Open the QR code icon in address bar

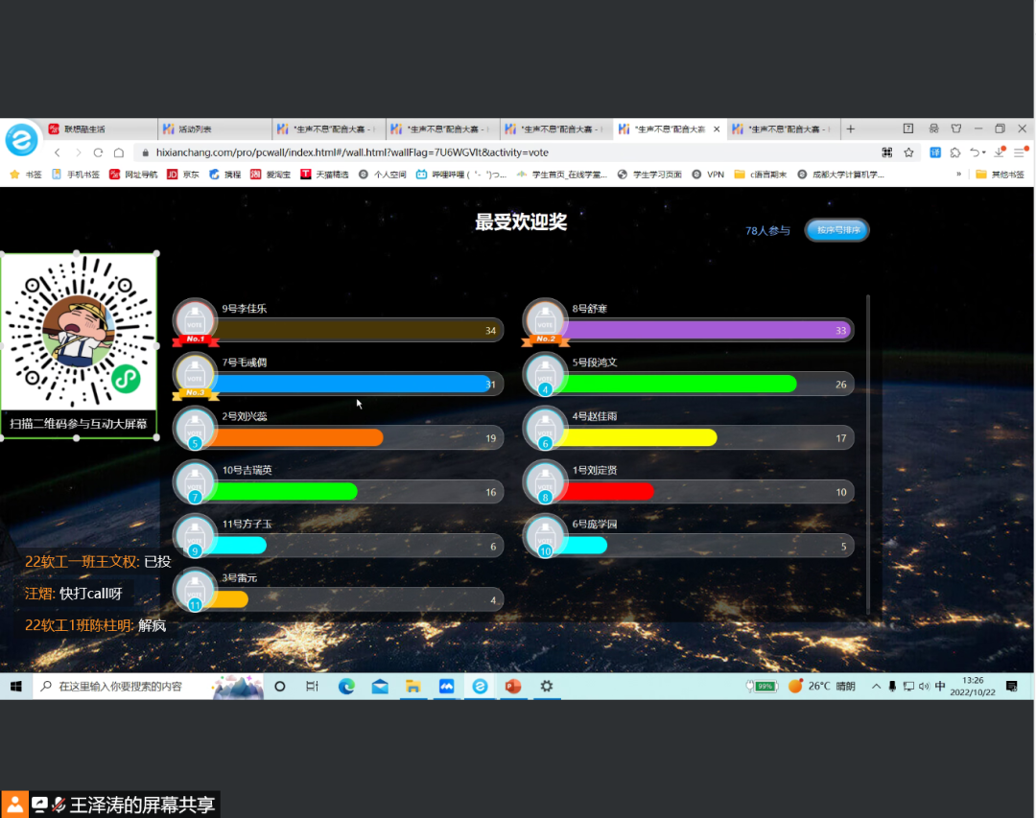pyautogui.click(x=887, y=152)
